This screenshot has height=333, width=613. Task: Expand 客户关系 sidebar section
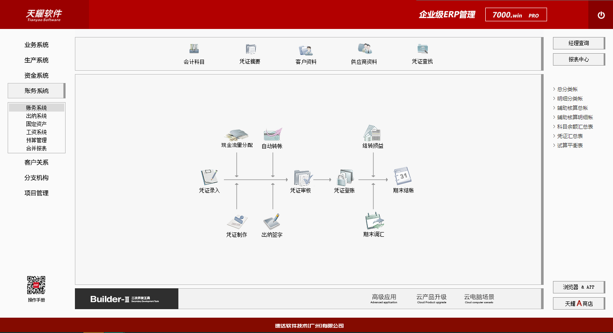coord(37,162)
